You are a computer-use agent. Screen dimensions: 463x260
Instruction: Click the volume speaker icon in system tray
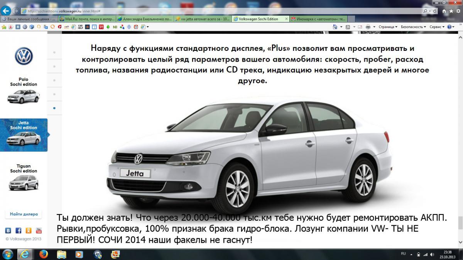(433, 255)
